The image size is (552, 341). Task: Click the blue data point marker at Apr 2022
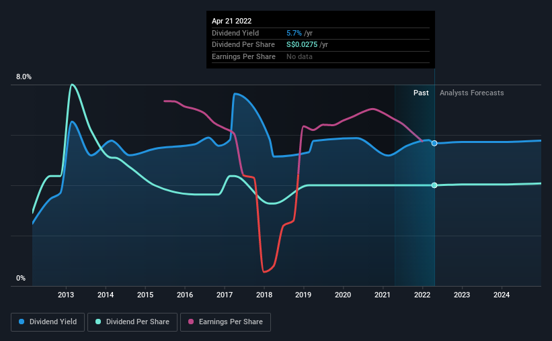(x=434, y=143)
